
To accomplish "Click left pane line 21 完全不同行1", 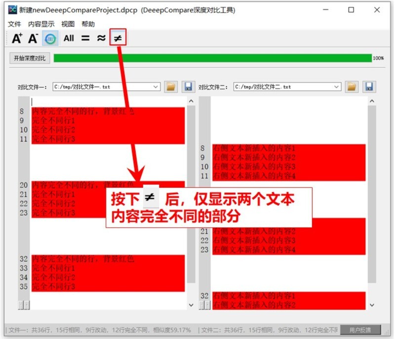I will click(x=53, y=194).
